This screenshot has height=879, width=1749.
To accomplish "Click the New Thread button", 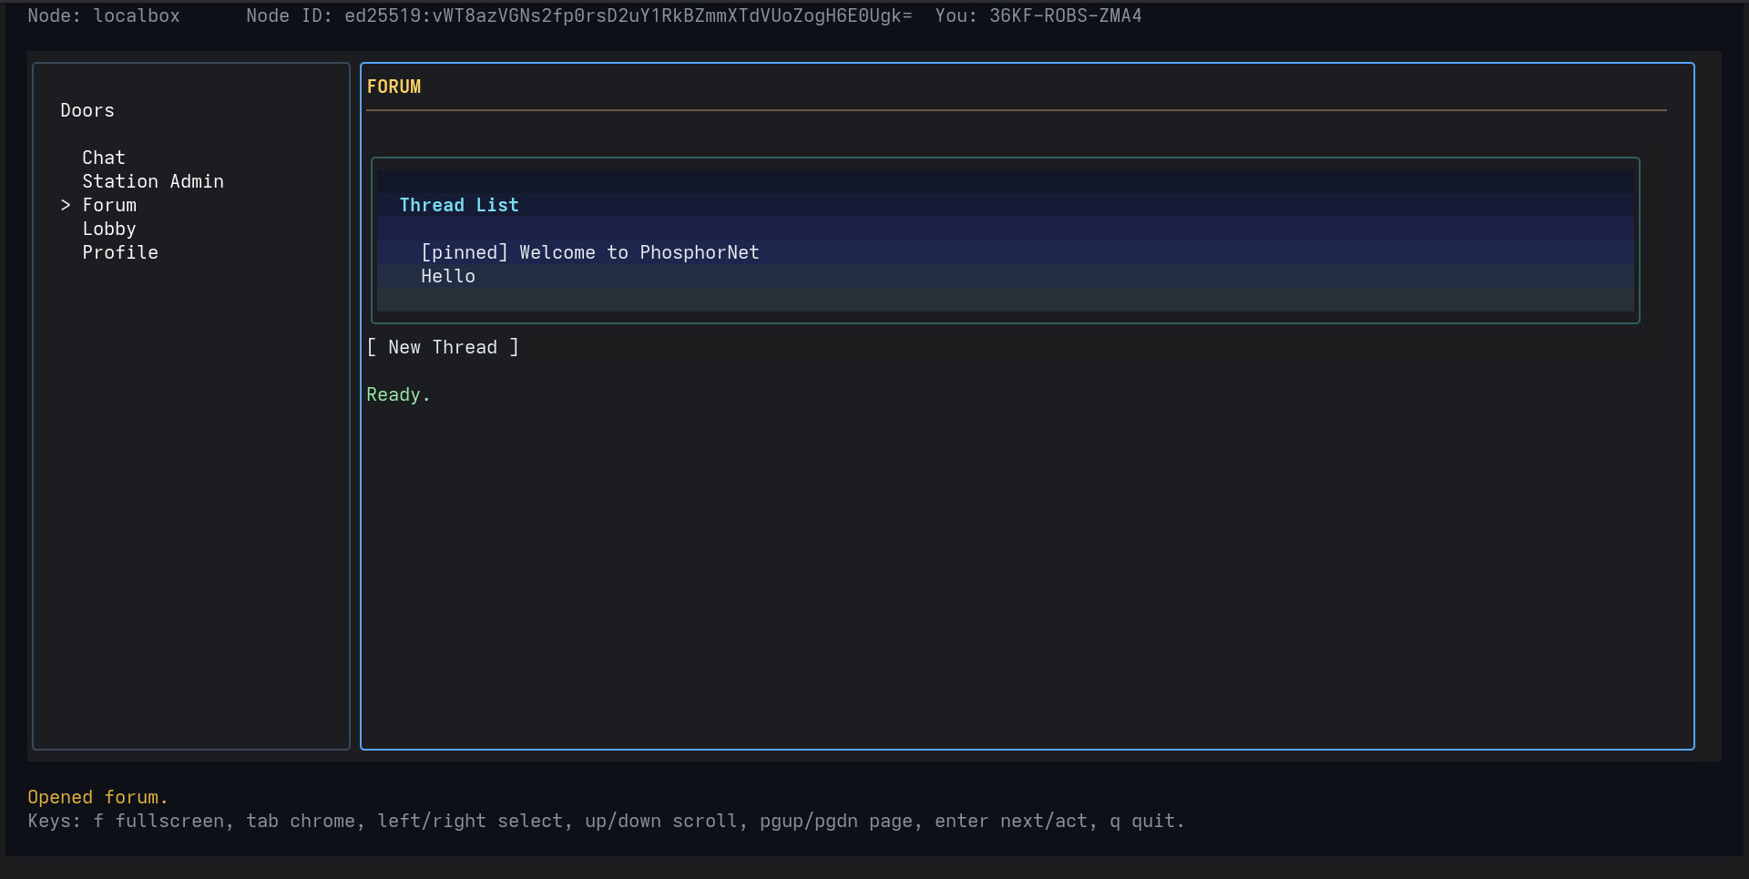I will click(443, 347).
